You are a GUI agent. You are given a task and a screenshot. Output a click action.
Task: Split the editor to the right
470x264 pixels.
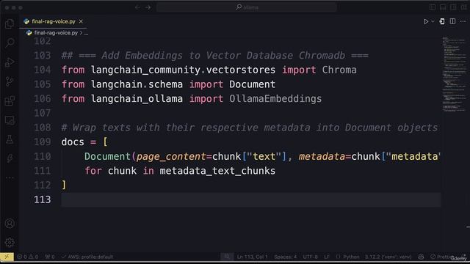pos(452,21)
